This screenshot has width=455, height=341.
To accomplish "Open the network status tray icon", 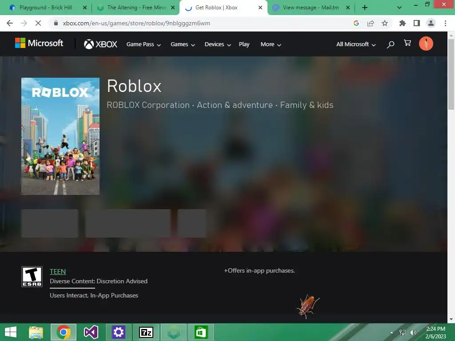I will 403,333.
